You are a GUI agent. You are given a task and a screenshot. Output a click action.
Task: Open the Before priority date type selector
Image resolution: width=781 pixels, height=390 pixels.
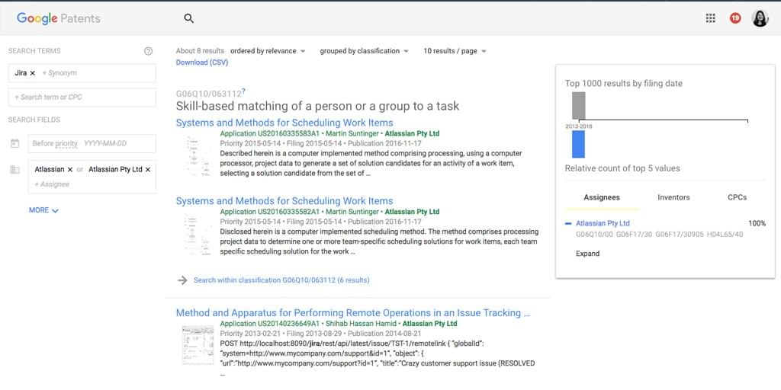pos(55,144)
